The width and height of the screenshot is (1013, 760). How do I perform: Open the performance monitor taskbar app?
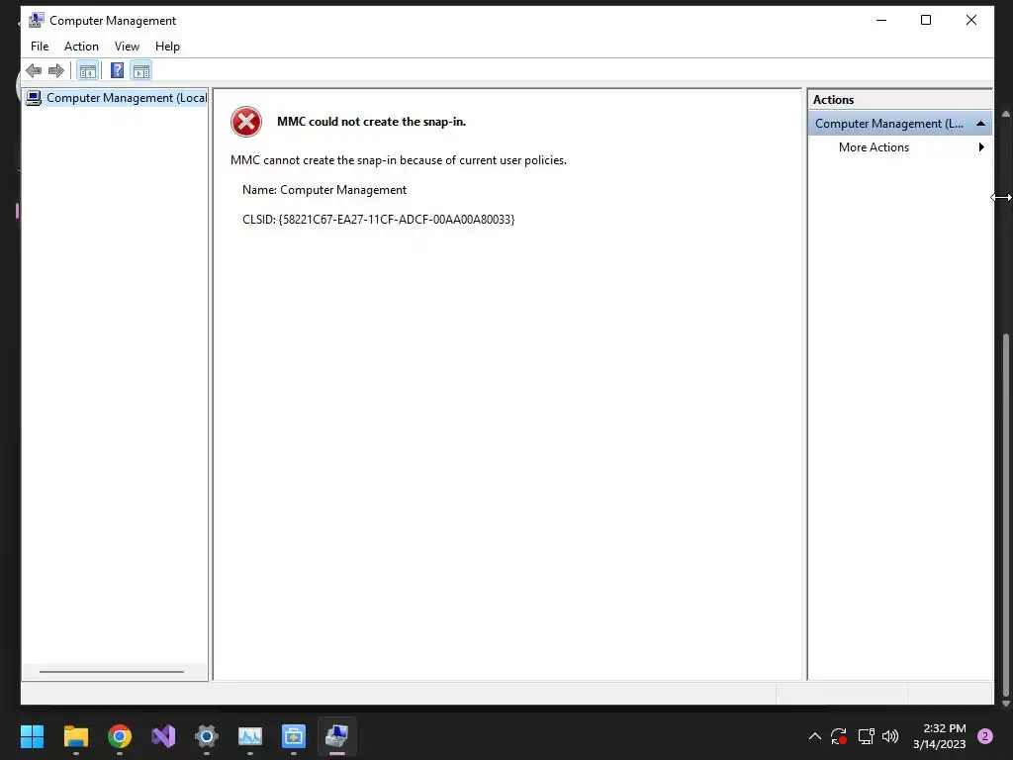250,736
